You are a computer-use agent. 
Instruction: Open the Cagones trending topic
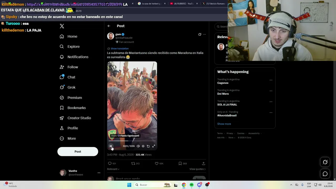[x=223, y=83]
